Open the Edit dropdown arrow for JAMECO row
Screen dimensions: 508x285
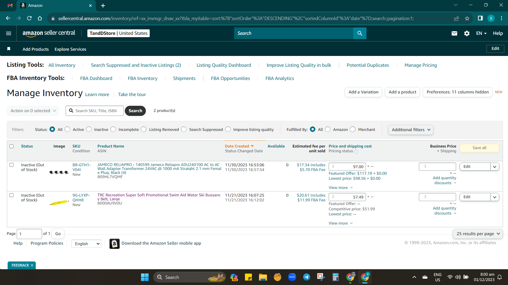click(x=495, y=167)
